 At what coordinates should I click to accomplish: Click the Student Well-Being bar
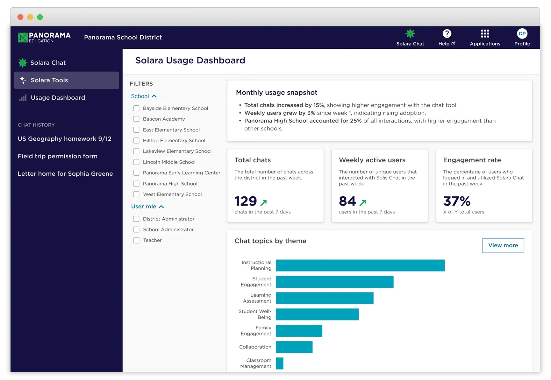coord(317,314)
